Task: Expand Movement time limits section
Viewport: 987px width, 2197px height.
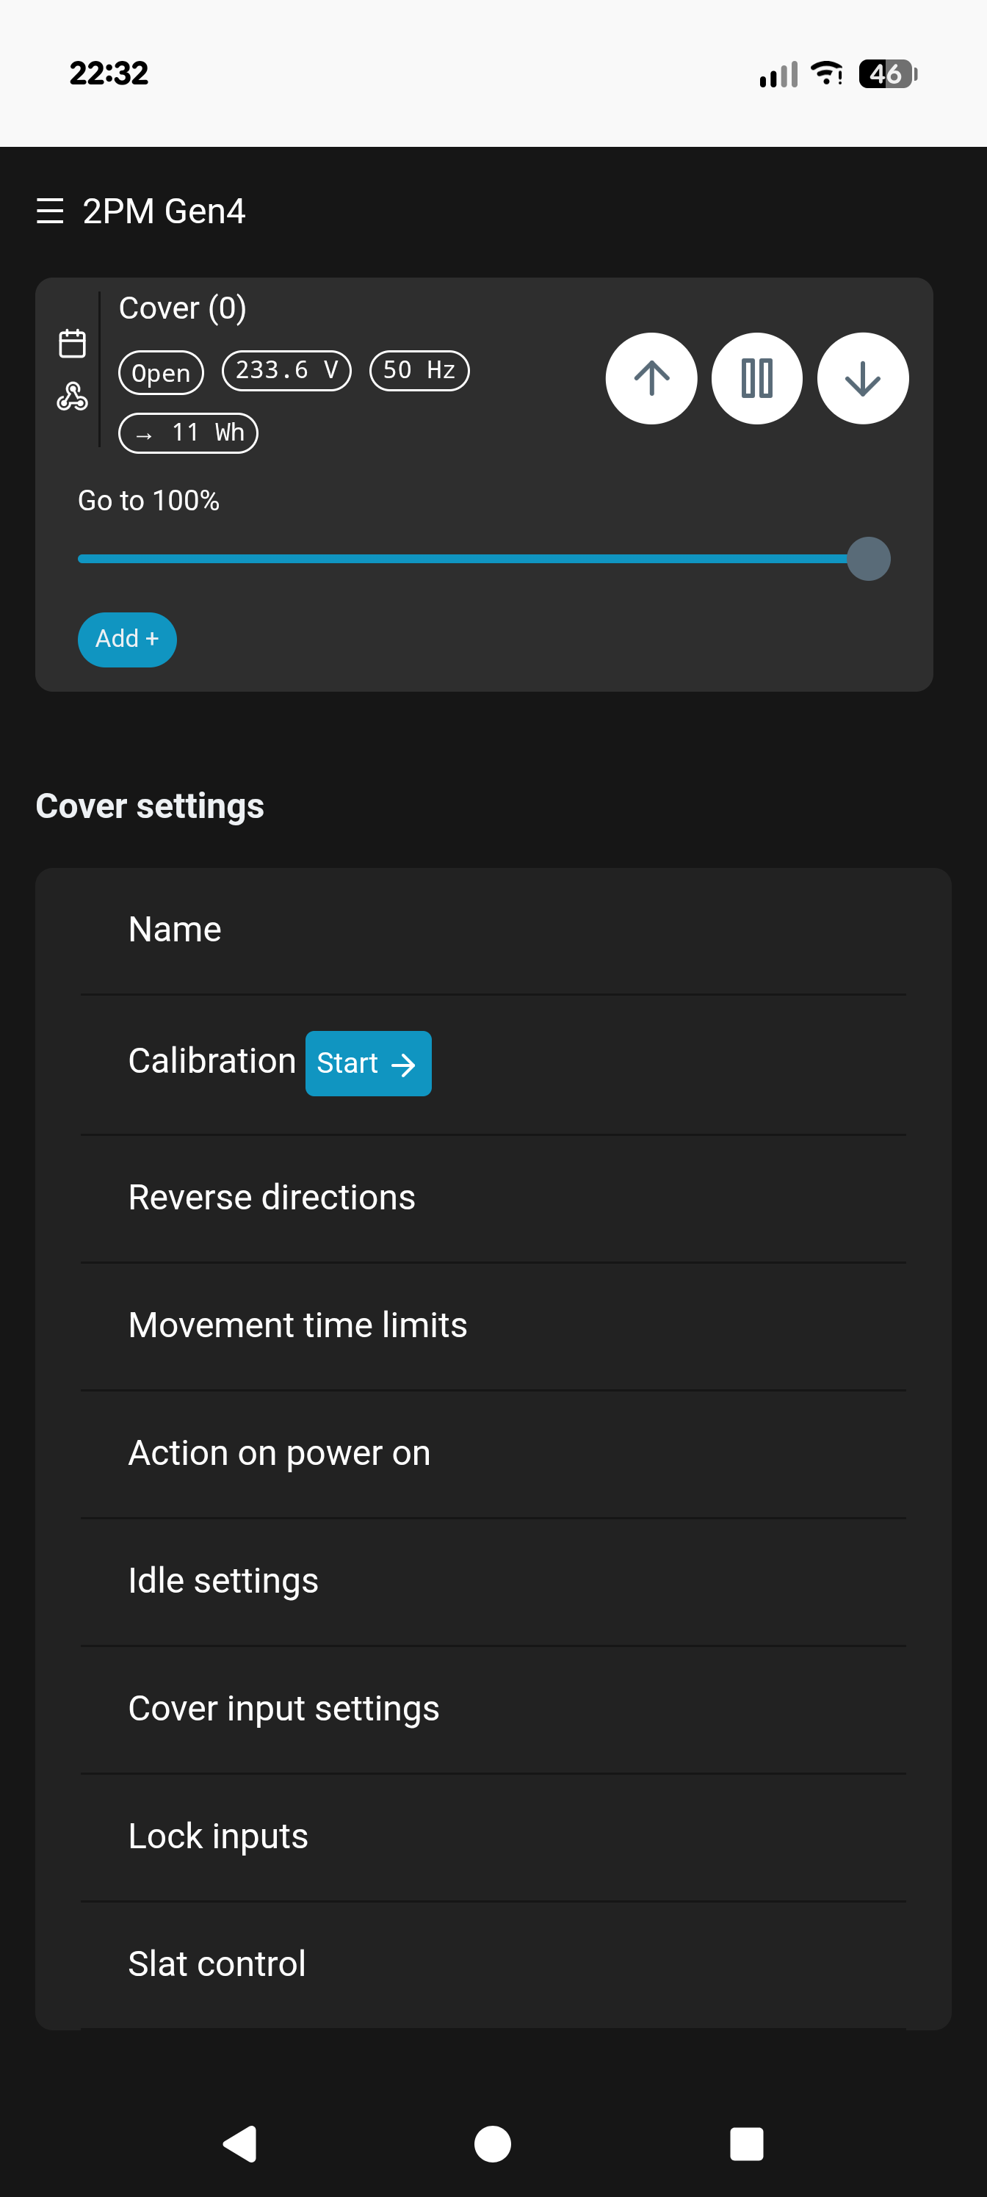Action: pyautogui.click(x=493, y=1326)
